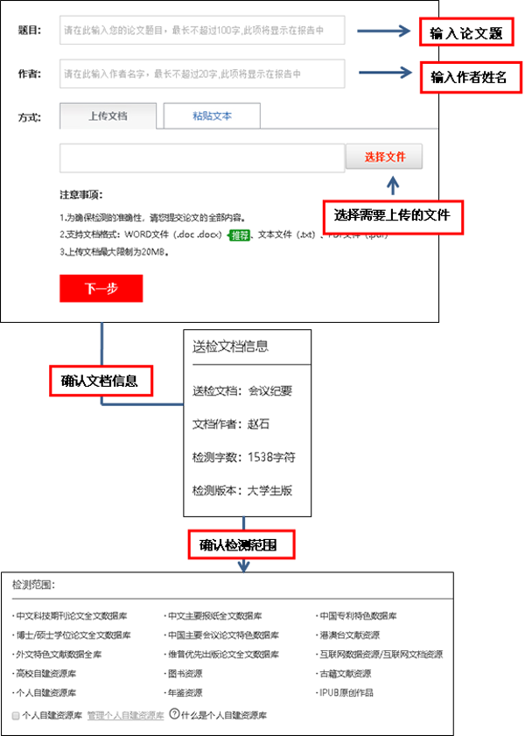Switch to the 粘贴文本 tab
The height and width of the screenshot is (736, 525).
click(x=212, y=116)
